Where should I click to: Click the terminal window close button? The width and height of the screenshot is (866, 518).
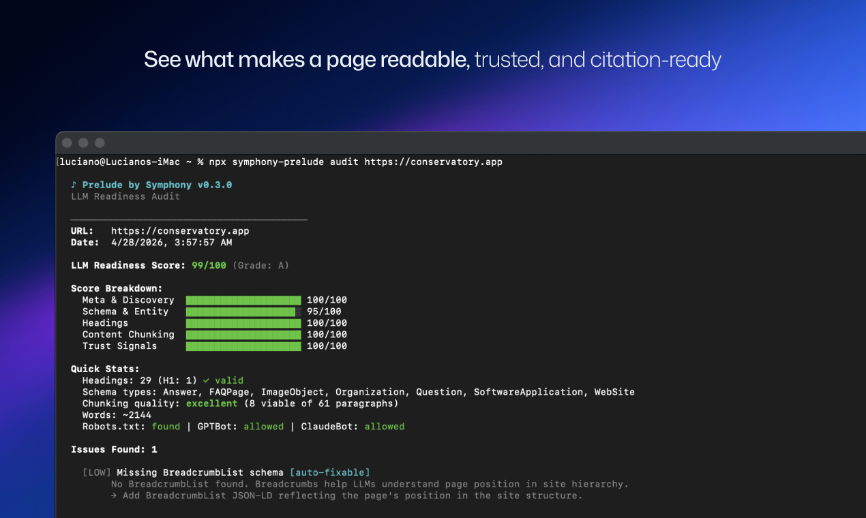(x=67, y=142)
